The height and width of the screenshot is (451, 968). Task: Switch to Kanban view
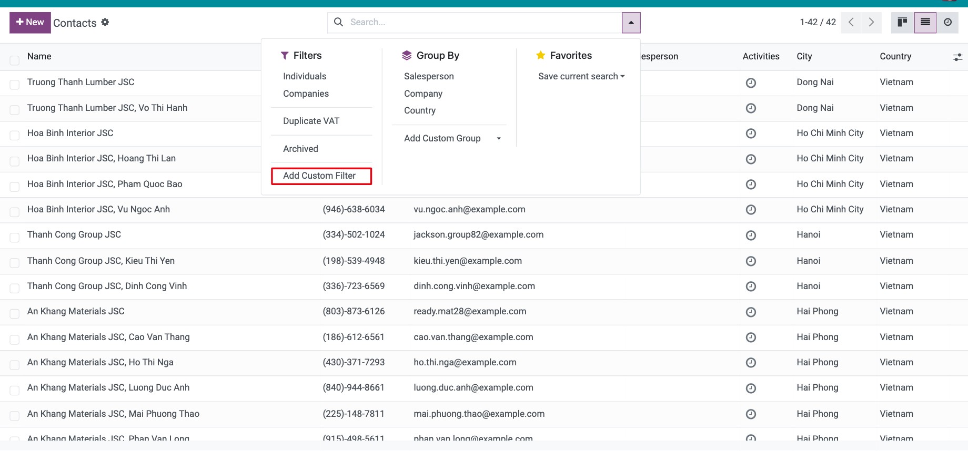(x=903, y=23)
